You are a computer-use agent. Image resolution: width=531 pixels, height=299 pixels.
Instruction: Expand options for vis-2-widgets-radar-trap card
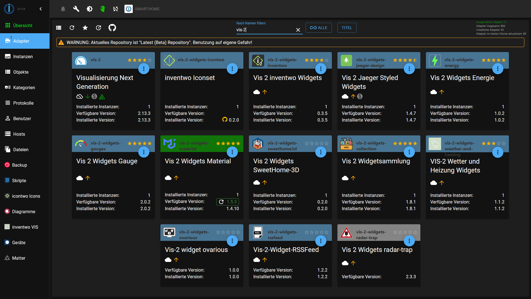coord(409,241)
